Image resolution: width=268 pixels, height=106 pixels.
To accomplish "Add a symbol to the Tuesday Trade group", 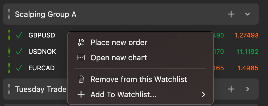I will pyautogui.click(x=231, y=89).
